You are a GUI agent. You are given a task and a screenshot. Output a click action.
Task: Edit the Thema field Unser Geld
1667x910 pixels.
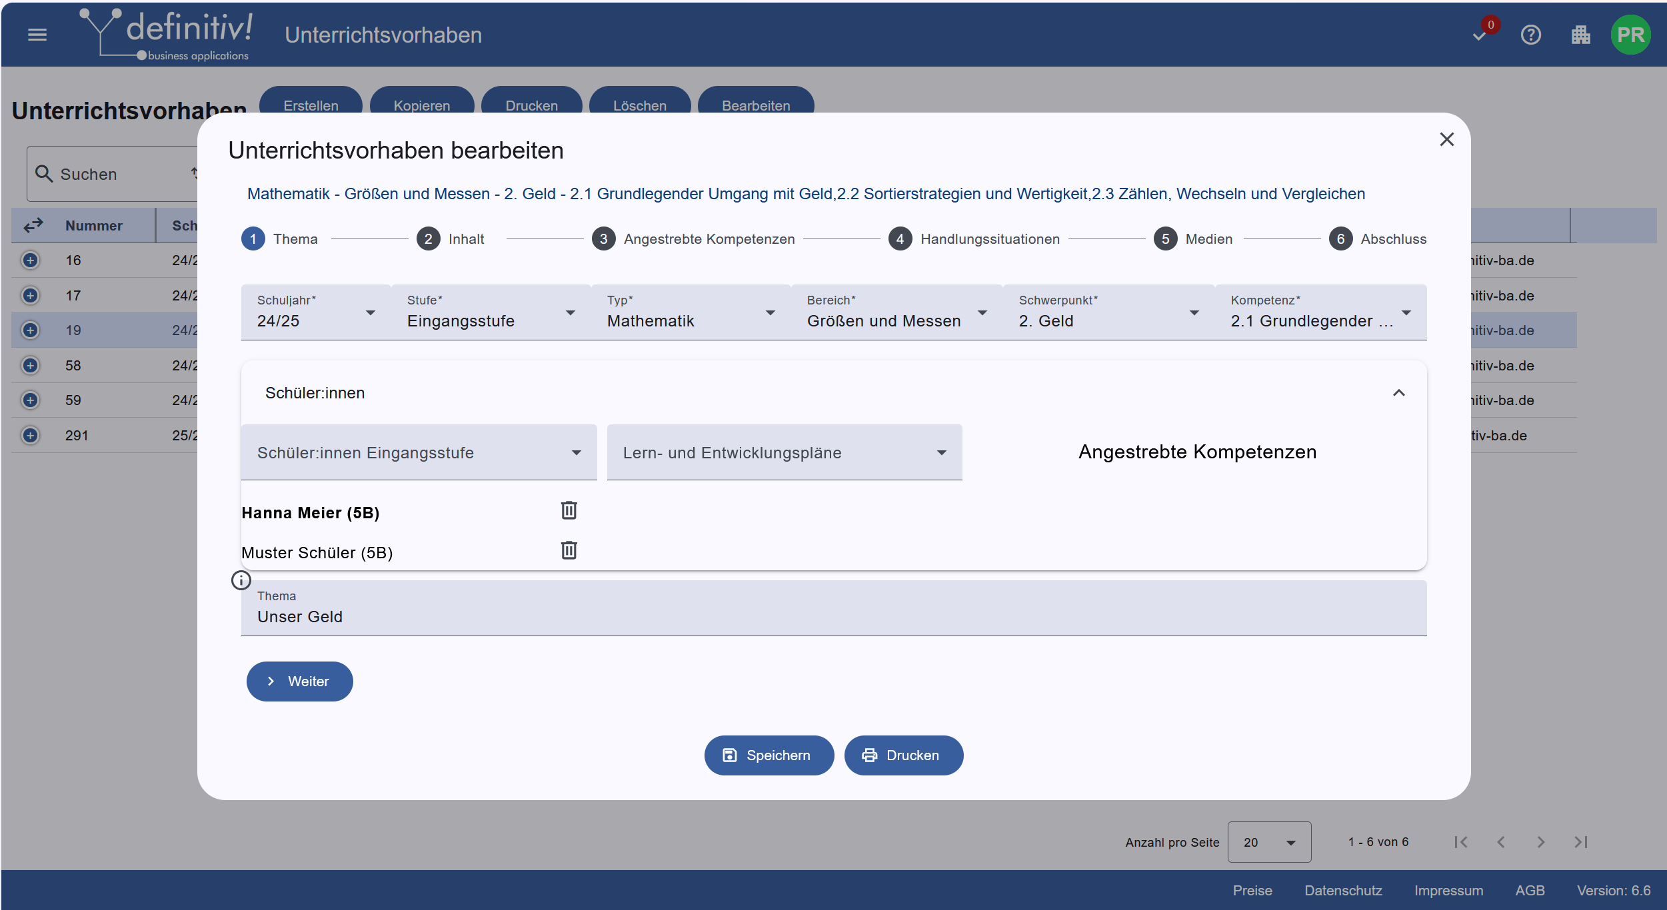click(834, 608)
